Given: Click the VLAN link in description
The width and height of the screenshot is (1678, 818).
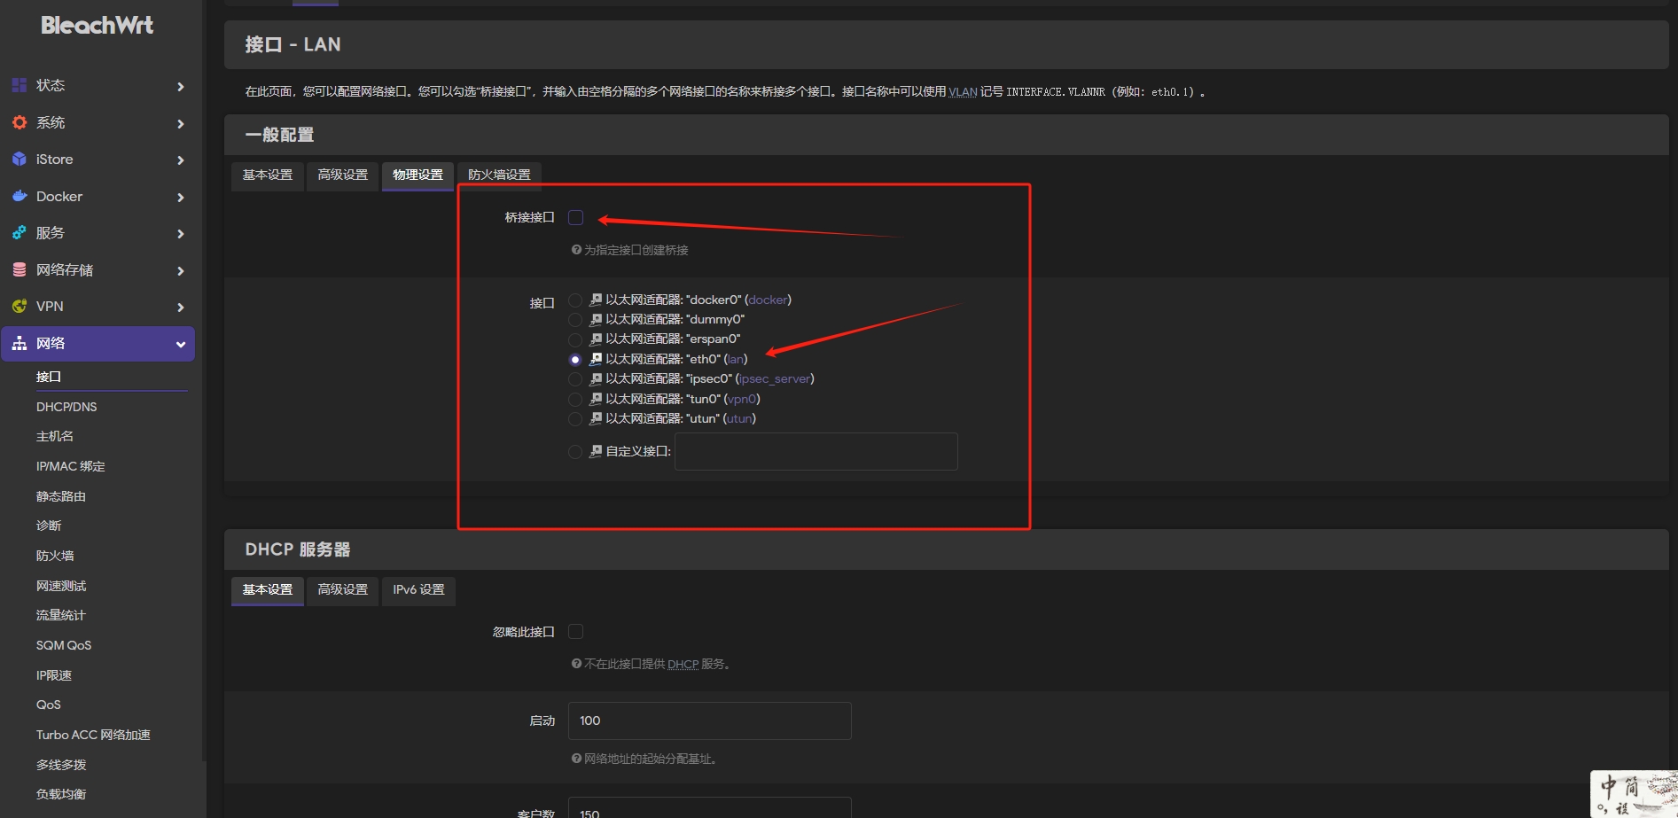Looking at the screenshot, I should click(963, 92).
